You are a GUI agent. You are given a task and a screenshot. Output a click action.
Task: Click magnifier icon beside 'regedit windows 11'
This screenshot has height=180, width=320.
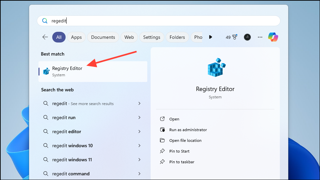coord(46,160)
